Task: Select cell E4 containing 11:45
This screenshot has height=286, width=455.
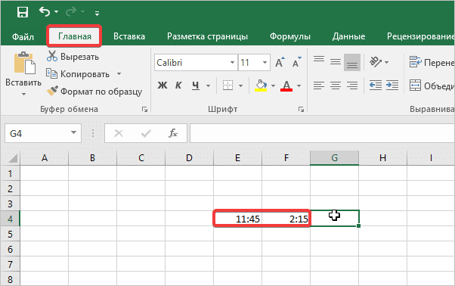Action: point(237,219)
